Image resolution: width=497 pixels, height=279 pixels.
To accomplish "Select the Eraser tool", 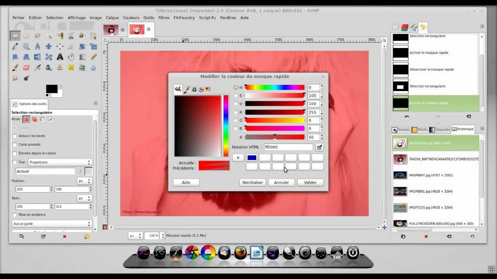I will [26, 67].
